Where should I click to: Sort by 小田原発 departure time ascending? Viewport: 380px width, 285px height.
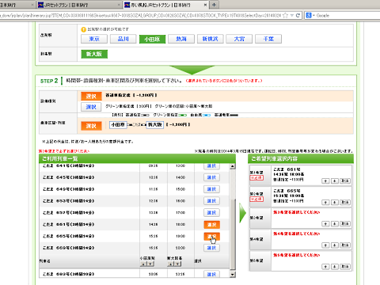click(144, 264)
